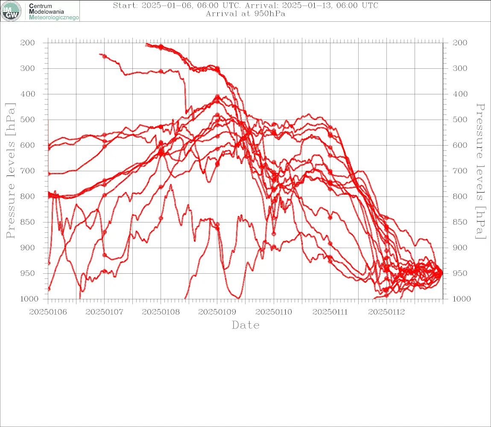Screen dimensions: 491x427
Task: Click the right axis 950 label
Action: [x=460, y=273]
